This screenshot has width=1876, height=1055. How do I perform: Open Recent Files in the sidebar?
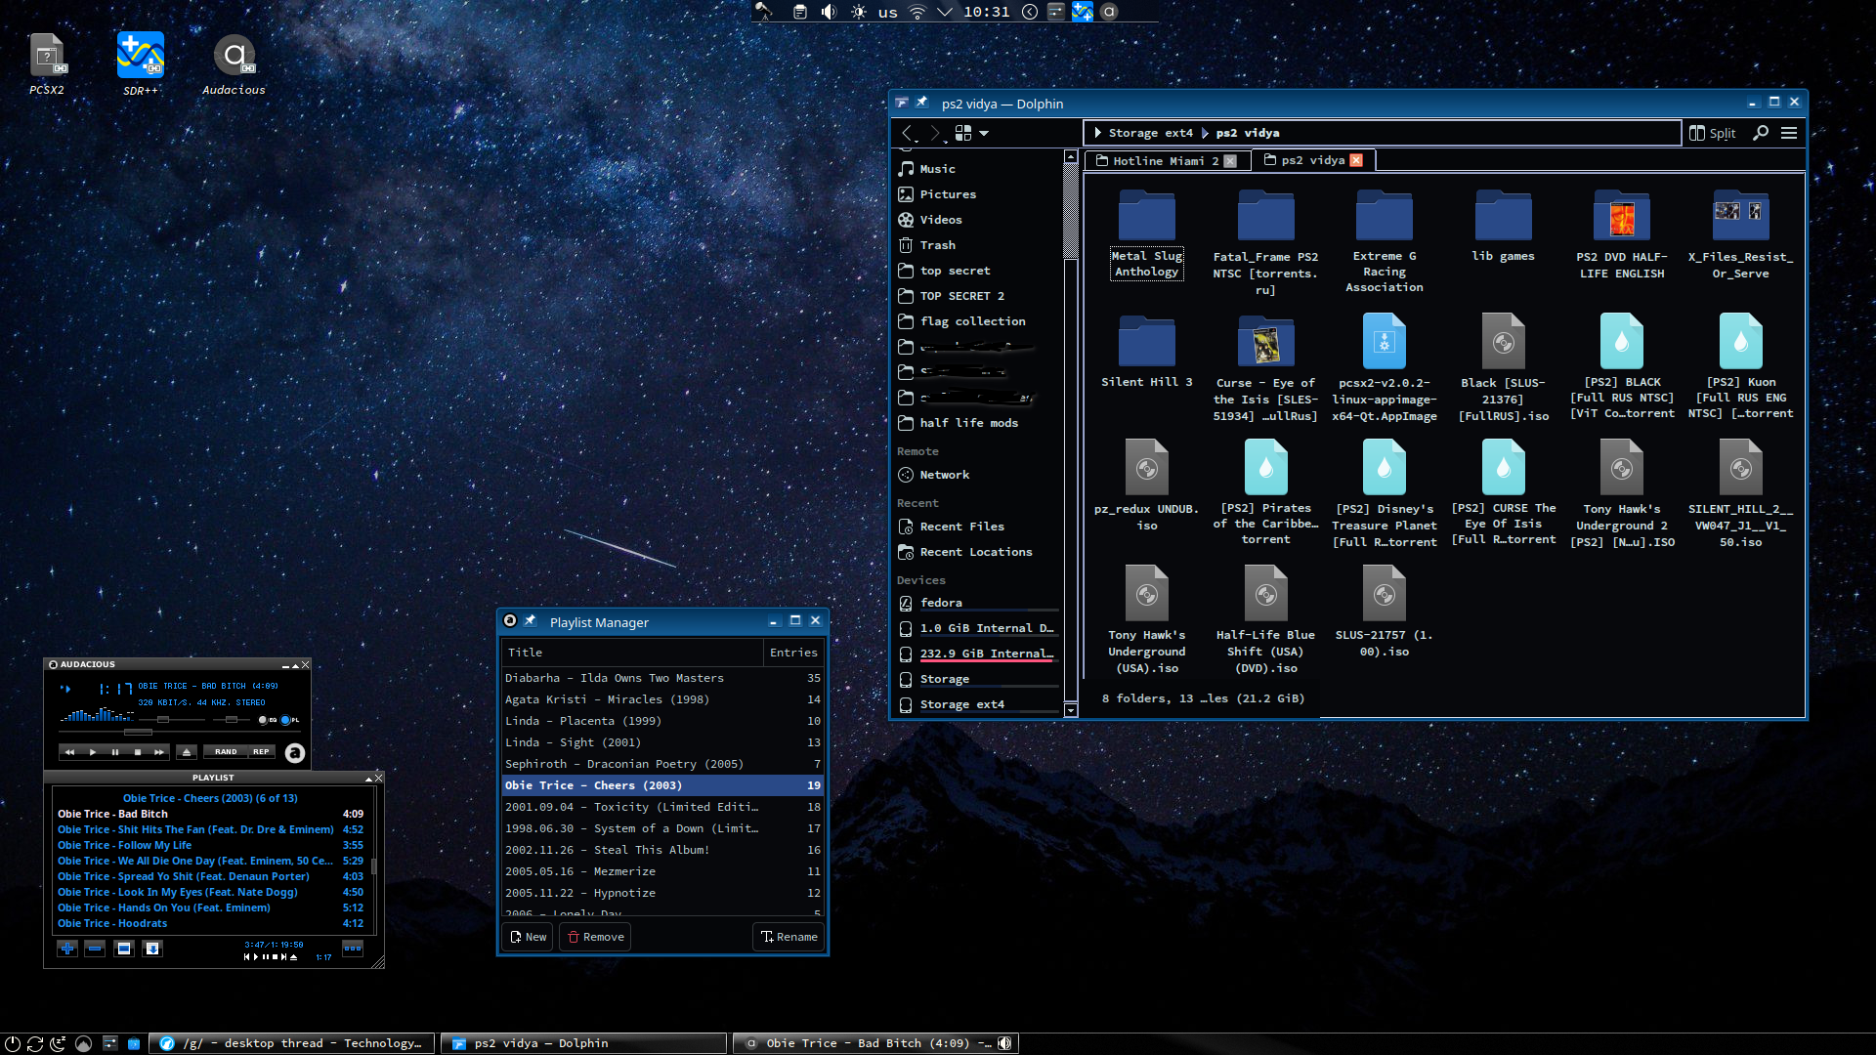coord(977,527)
